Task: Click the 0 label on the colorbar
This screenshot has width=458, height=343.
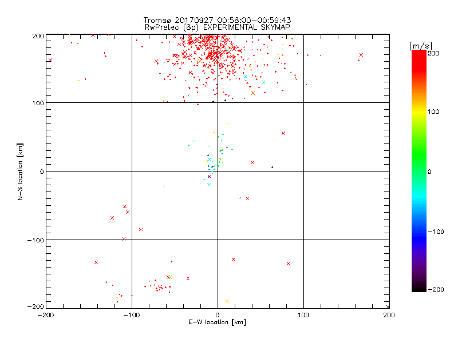Action: tap(429, 171)
